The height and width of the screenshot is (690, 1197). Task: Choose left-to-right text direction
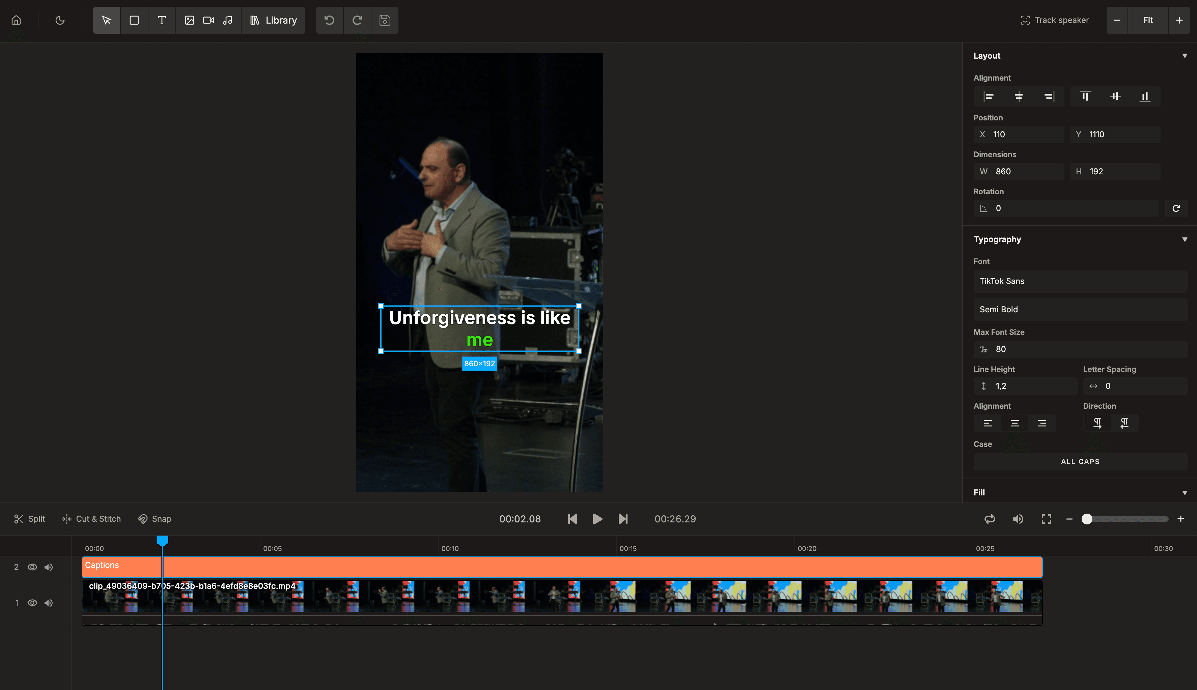pos(1097,423)
